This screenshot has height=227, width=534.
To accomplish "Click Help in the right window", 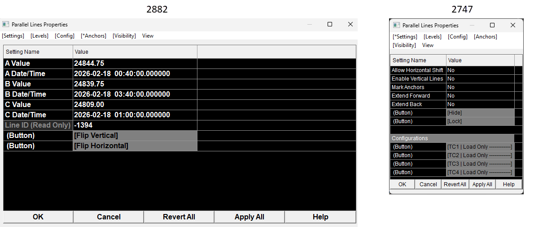I will (x=509, y=184).
